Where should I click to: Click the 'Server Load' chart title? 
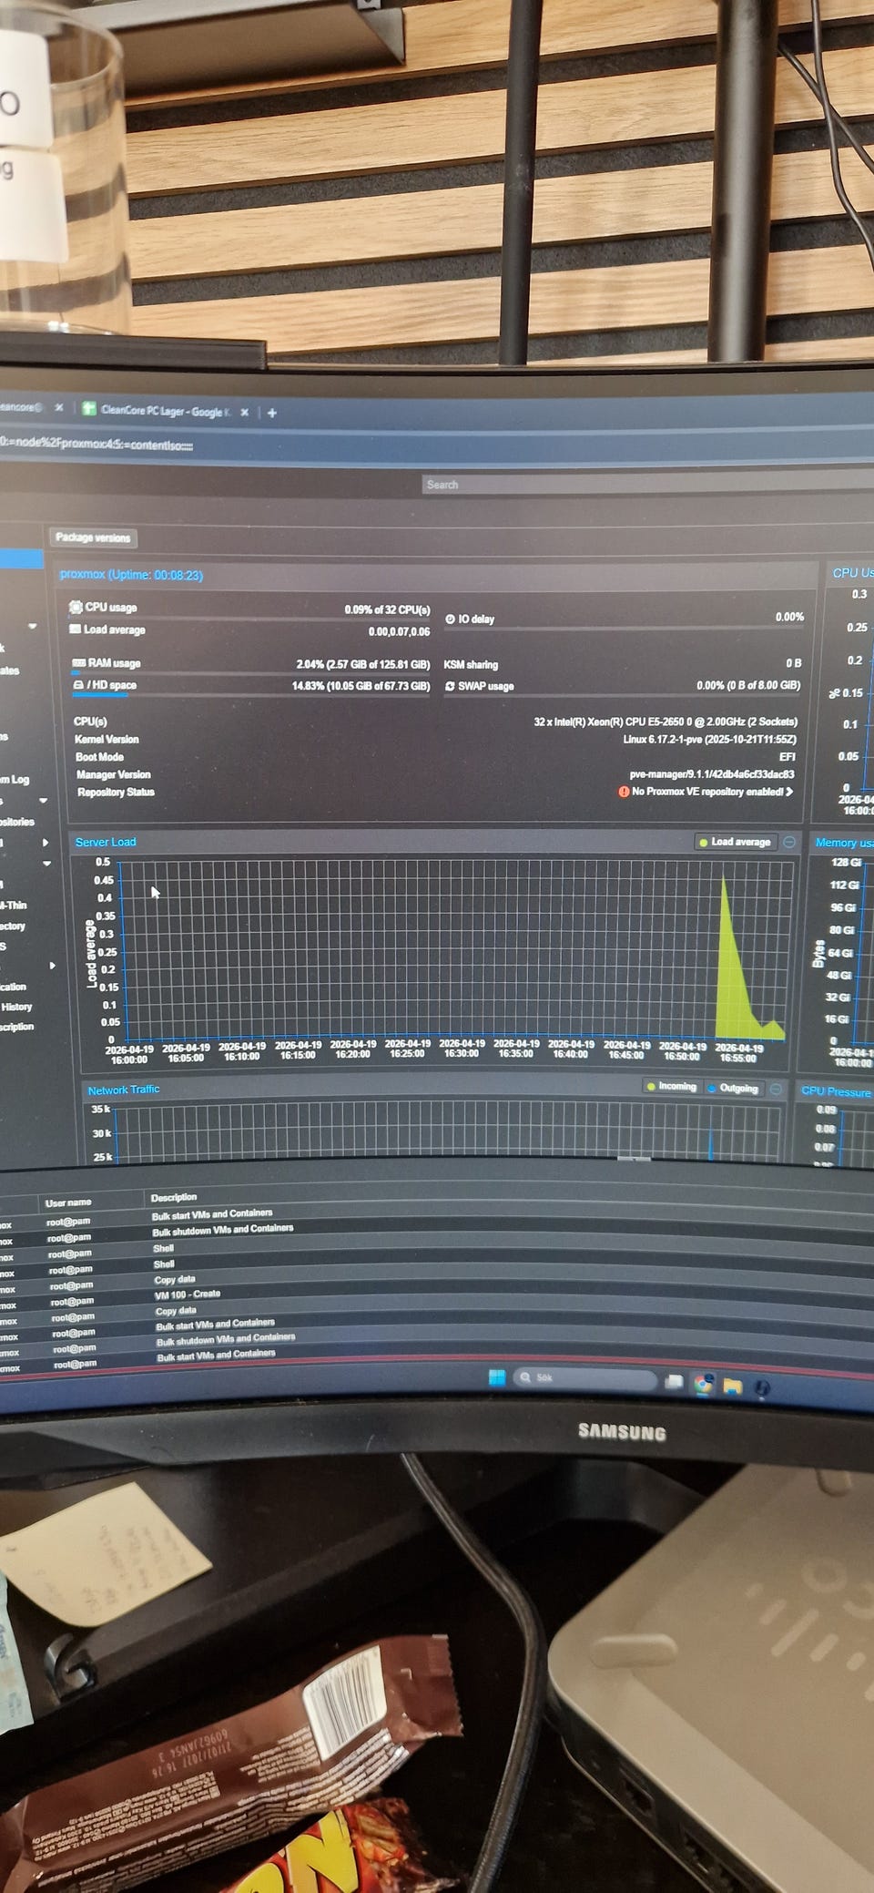(106, 842)
